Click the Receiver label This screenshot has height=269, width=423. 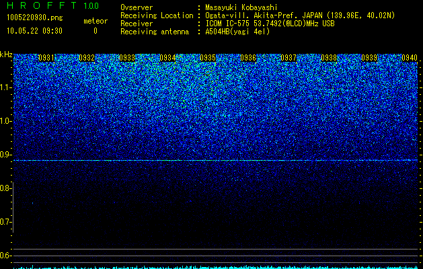click(x=137, y=24)
